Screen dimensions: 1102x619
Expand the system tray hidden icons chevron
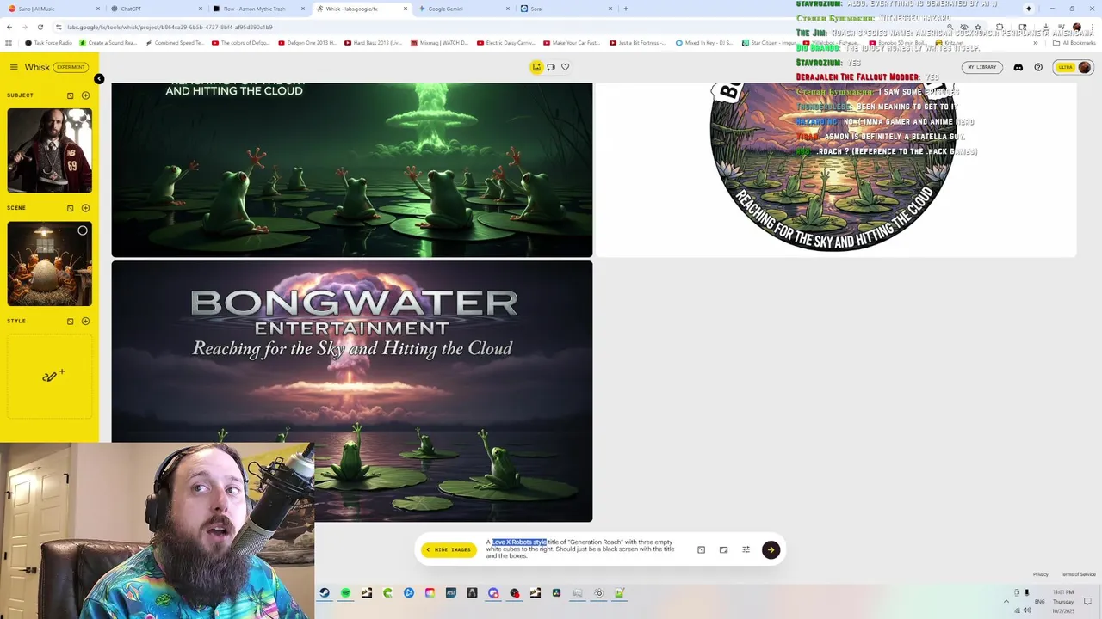pos(1006,601)
